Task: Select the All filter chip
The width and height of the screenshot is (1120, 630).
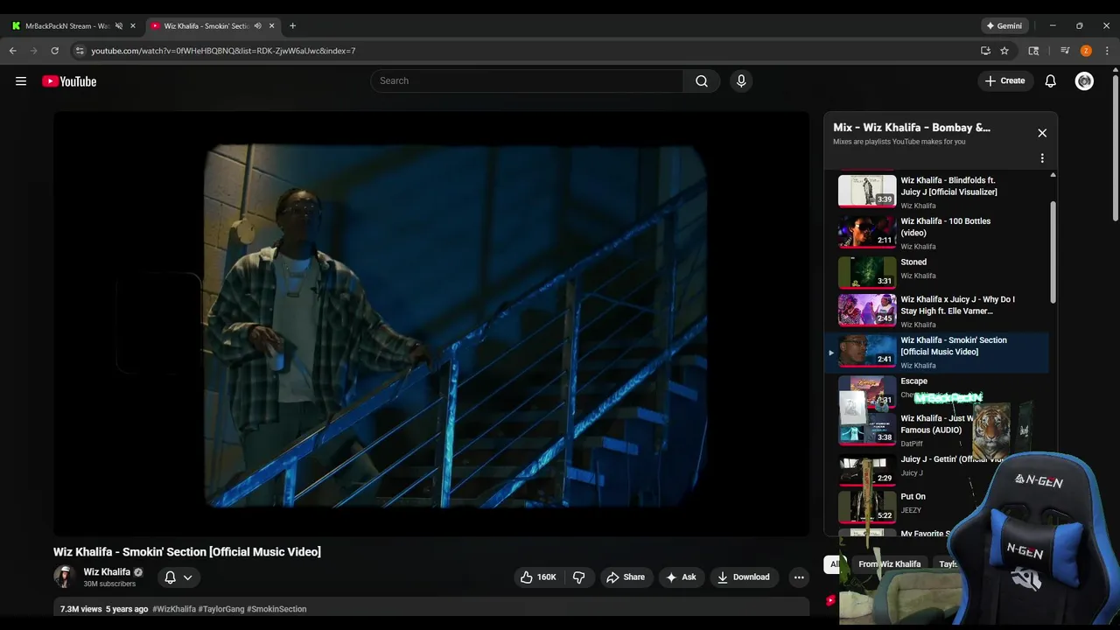Action: (x=834, y=564)
